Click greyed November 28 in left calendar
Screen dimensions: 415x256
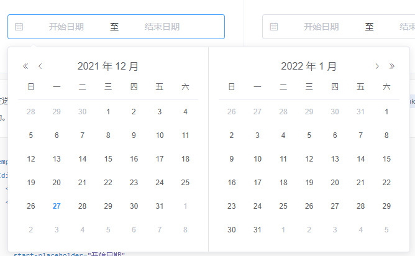[x=30, y=112]
